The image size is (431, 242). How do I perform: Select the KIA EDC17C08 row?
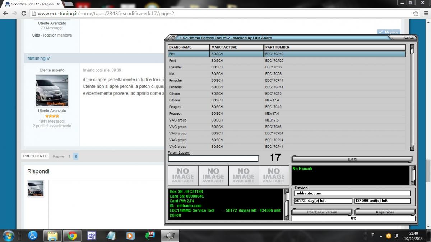(287, 74)
